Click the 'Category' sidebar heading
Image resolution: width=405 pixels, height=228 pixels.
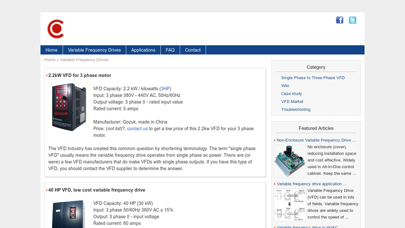tap(316, 67)
